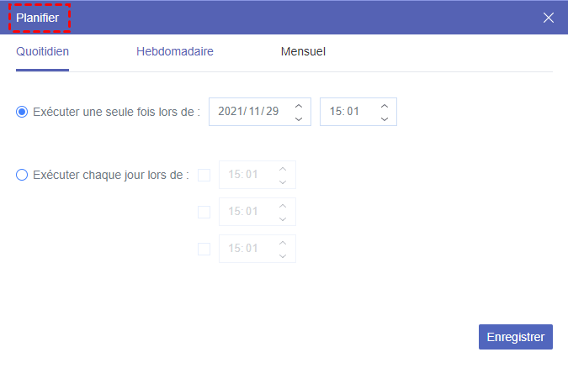The width and height of the screenshot is (568, 368).
Task: Decrease the date with down arrow
Action: click(298, 118)
